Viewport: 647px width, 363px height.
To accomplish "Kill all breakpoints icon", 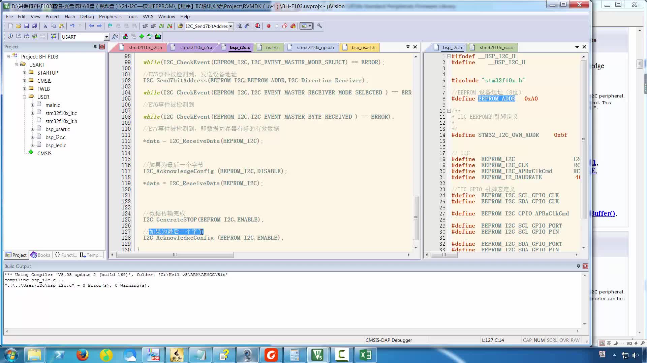I will pyautogui.click(x=293, y=26).
